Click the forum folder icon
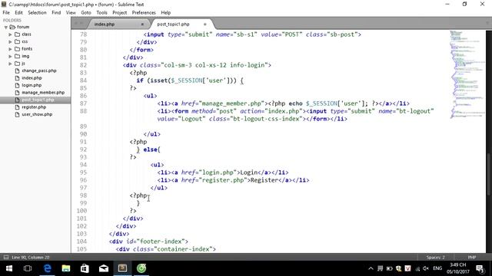 (x=12, y=27)
